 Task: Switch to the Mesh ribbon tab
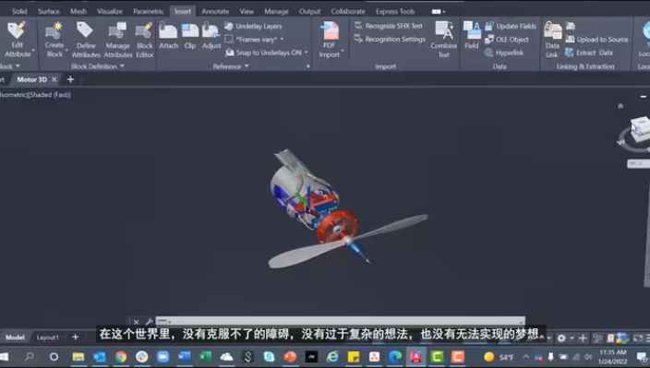pyautogui.click(x=78, y=12)
